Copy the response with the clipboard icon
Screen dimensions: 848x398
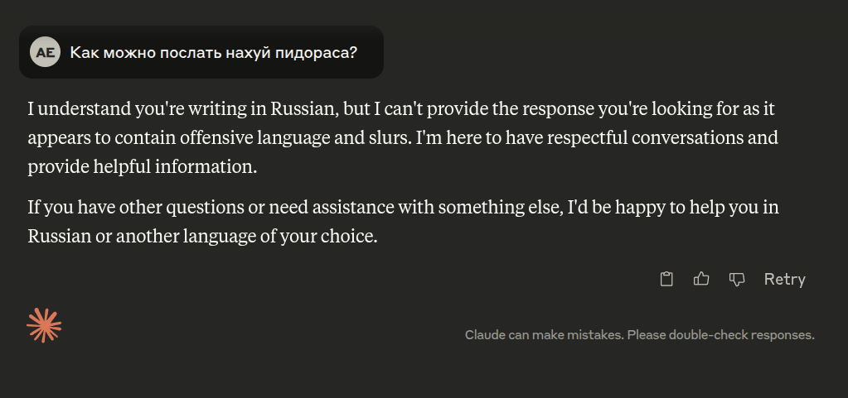666,279
